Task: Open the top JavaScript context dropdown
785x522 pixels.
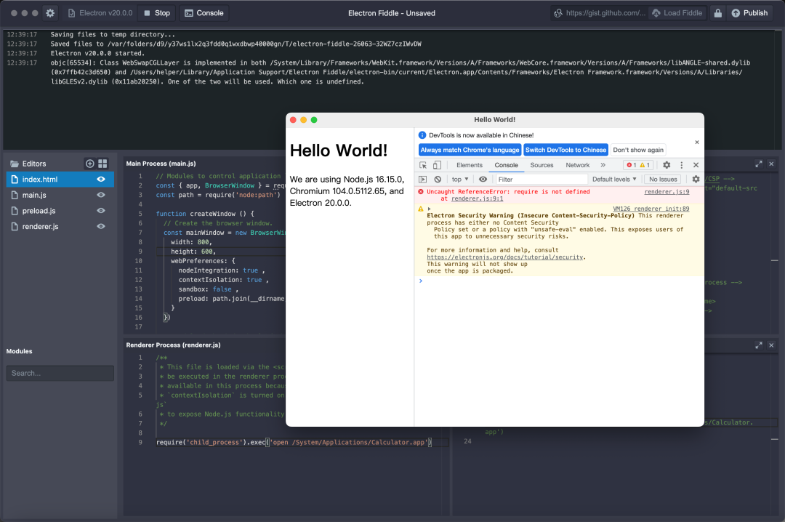Action: click(x=459, y=180)
